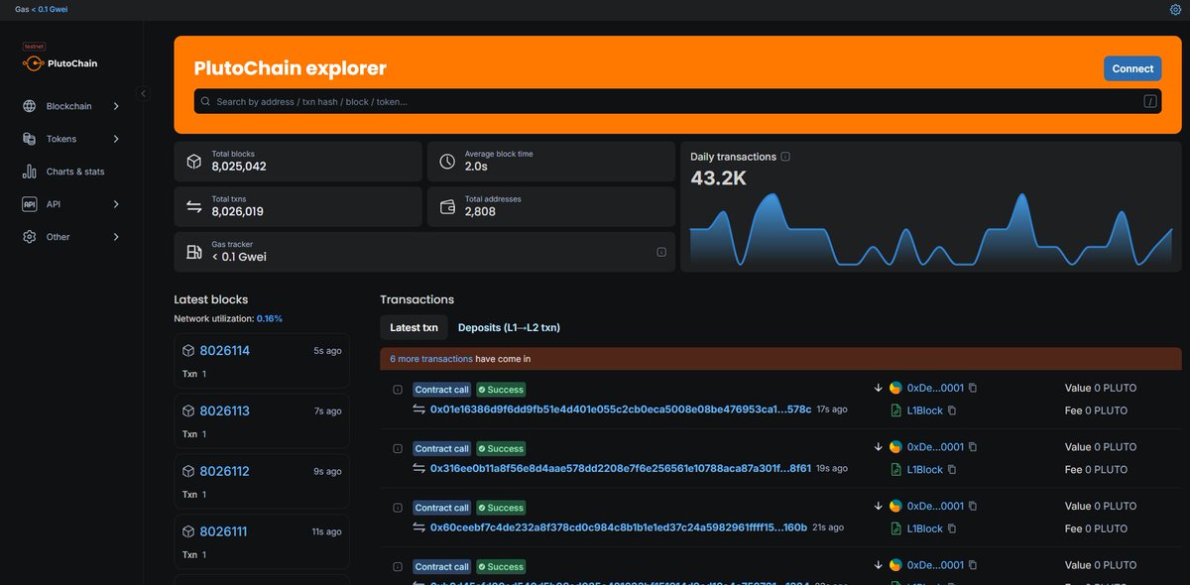Click the Gas tracker pump icon
The image size is (1190, 585).
pyautogui.click(x=194, y=252)
